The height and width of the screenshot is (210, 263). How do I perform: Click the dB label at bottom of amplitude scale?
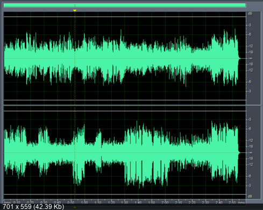[x=250, y=197]
